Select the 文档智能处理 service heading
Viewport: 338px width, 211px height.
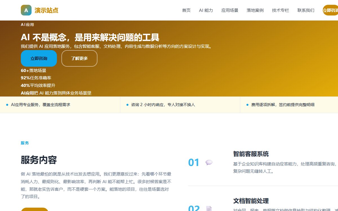[251, 201]
